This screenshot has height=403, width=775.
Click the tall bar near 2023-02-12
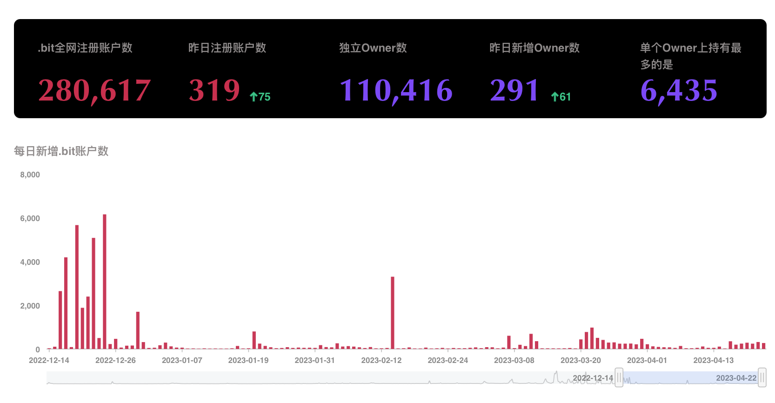coord(393,313)
